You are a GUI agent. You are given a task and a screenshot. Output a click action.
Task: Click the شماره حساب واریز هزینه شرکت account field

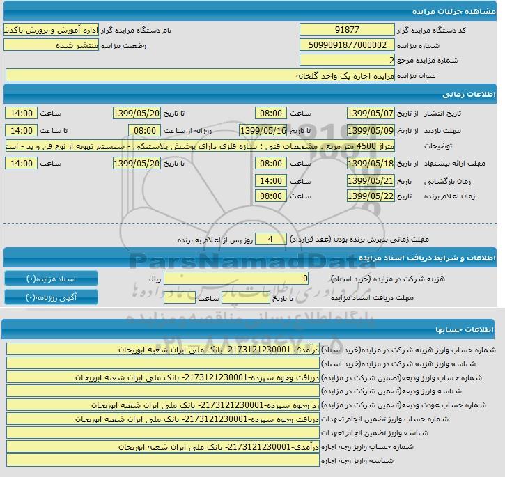point(163,350)
